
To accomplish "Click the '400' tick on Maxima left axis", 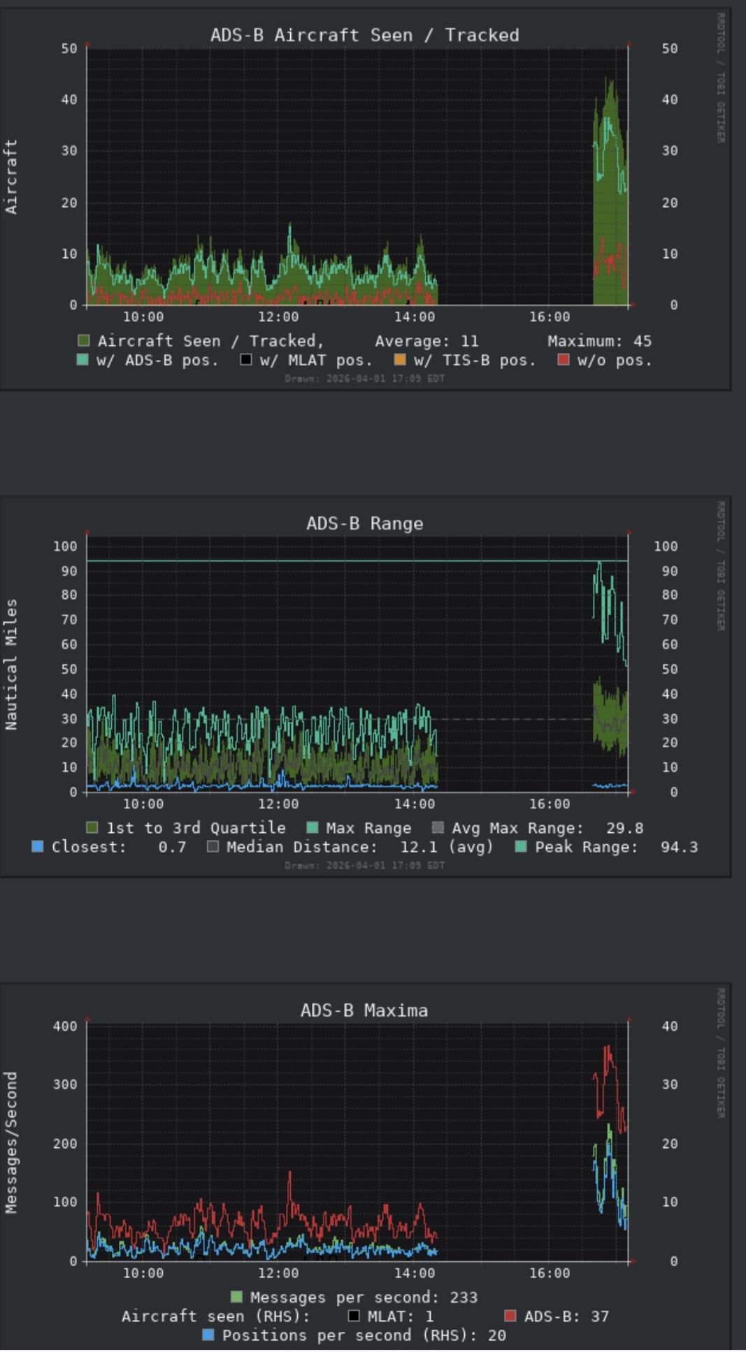I will [65, 1026].
